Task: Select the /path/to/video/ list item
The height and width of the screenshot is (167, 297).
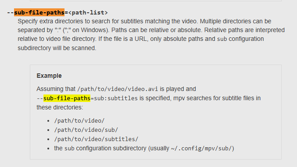Action: point(79,121)
